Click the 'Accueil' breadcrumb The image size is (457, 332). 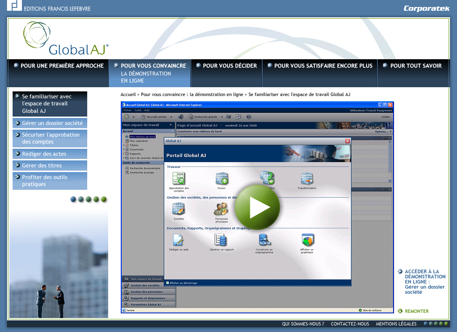[128, 95]
